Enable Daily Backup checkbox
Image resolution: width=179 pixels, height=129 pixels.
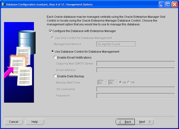coord(55,76)
